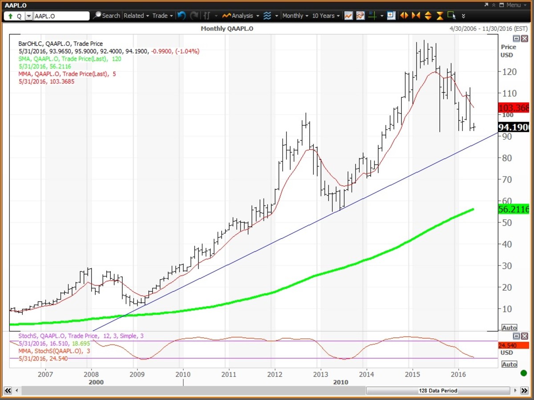
Task: Click the expand horizontally orange arrows icon
Action: [x=404, y=16]
